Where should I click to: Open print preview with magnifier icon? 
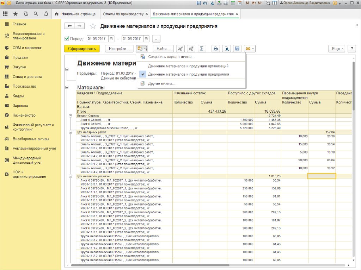(227, 49)
